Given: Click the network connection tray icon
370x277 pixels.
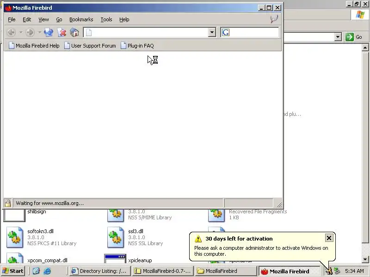Looking at the screenshot, I should [337, 271].
